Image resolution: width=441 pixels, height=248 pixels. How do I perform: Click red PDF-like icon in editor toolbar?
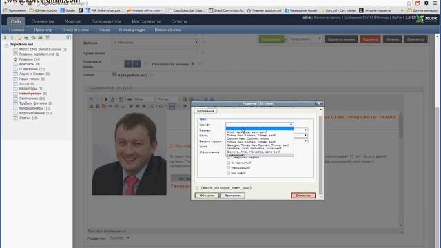pyautogui.click(x=104, y=106)
